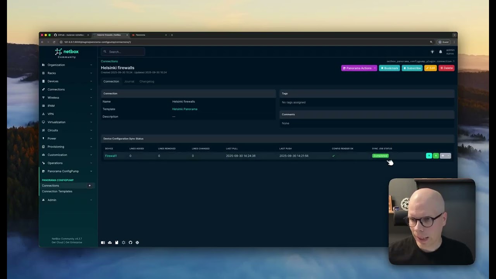Open the notifications bell
This screenshot has width=496, height=279.
[441, 52]
